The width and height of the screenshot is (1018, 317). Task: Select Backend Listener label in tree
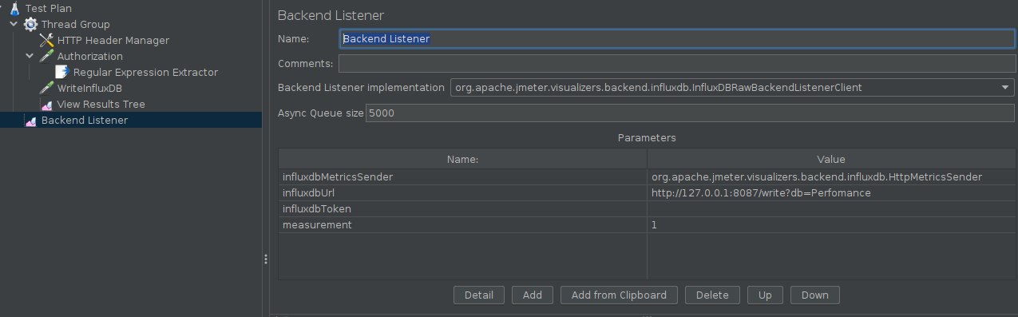[x=85, y=121]
